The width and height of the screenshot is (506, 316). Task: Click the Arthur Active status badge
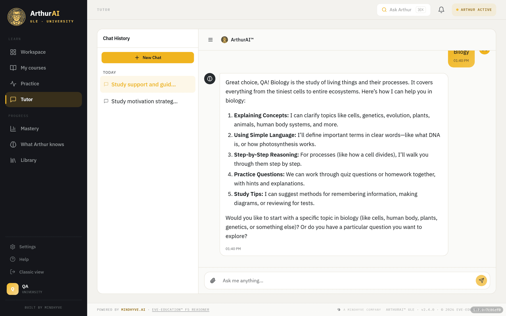pos(474,10)
